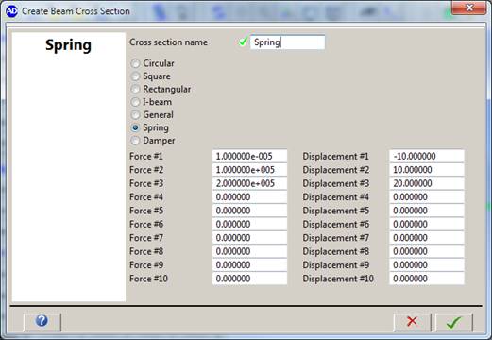Click the Spring preview panel
This screenshot has height=340, width=492.
[x=69, y=167]
